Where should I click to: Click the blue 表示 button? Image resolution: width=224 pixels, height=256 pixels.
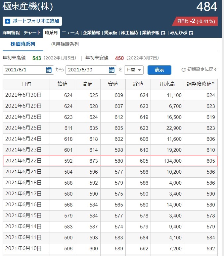159,70
